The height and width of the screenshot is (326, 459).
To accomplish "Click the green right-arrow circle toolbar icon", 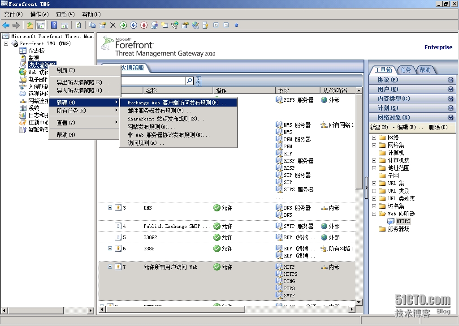I will [x=123, y=25].
